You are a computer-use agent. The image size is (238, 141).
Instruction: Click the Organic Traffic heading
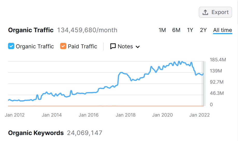31,30
